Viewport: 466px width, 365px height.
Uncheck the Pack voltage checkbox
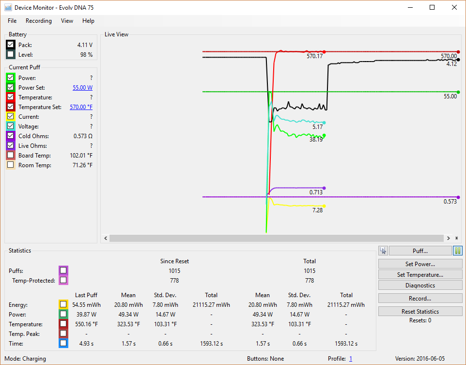point(11,45)
